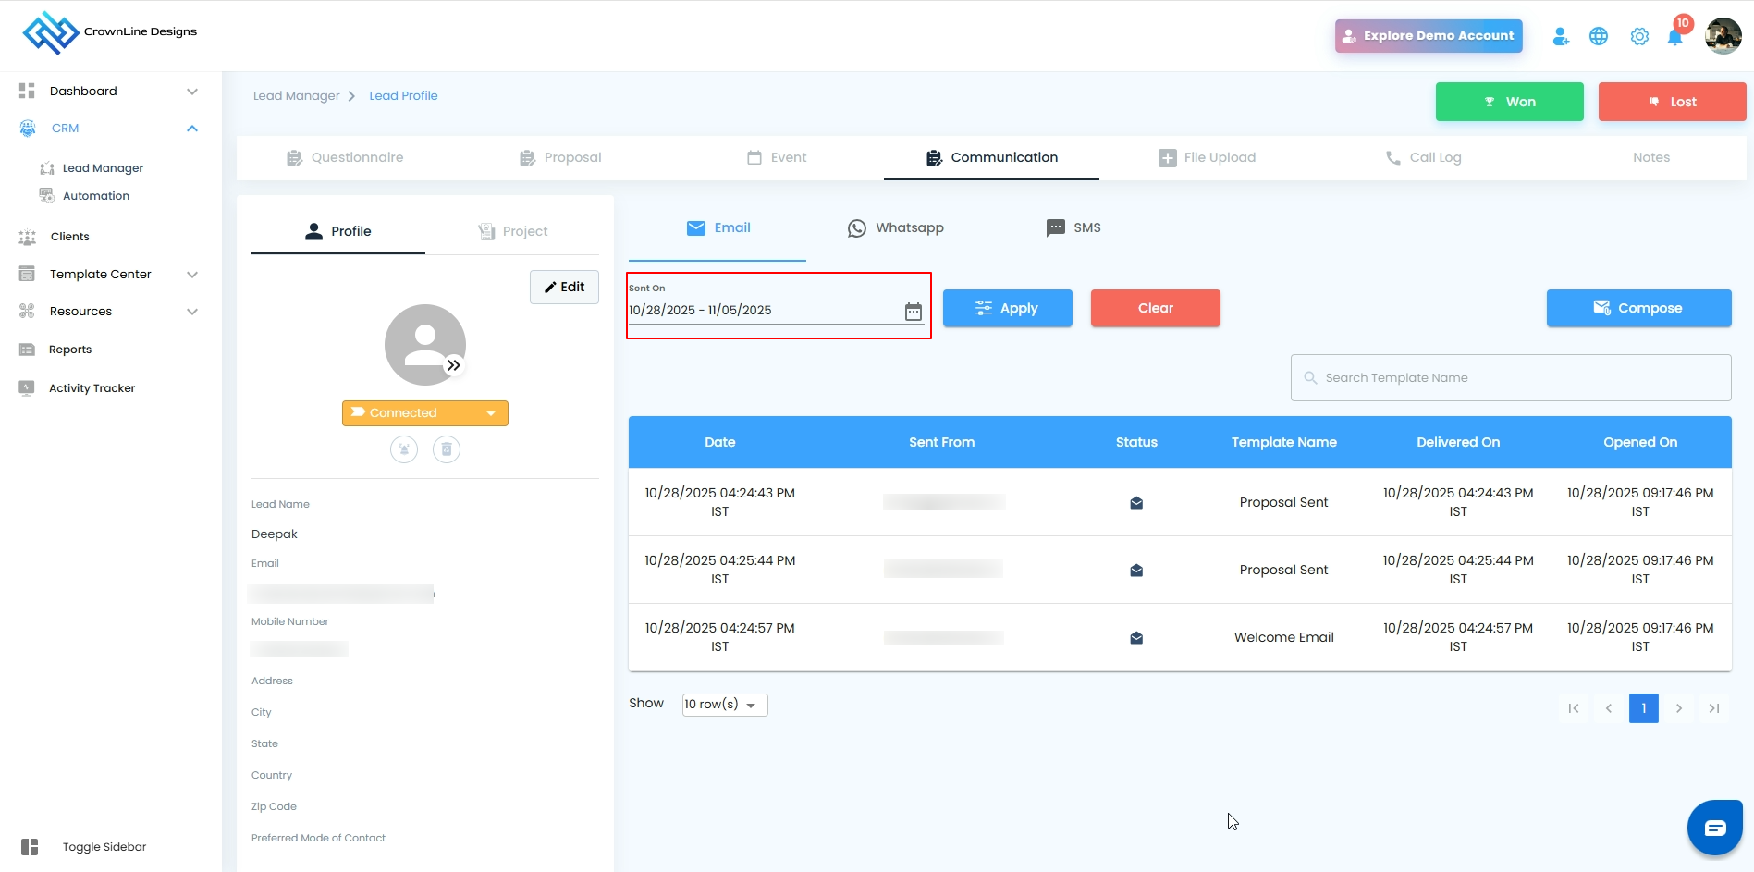Open the Whatsapp communication tab
Image resolution: width=1754 pixels, height=872 pixels.
896,228
